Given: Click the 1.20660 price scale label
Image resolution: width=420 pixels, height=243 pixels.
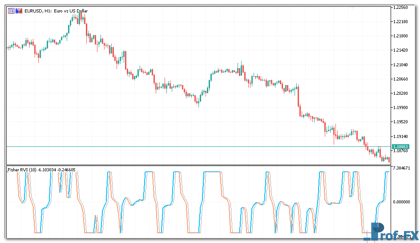Looking at the screenshot, I should (x=402, y=79).
